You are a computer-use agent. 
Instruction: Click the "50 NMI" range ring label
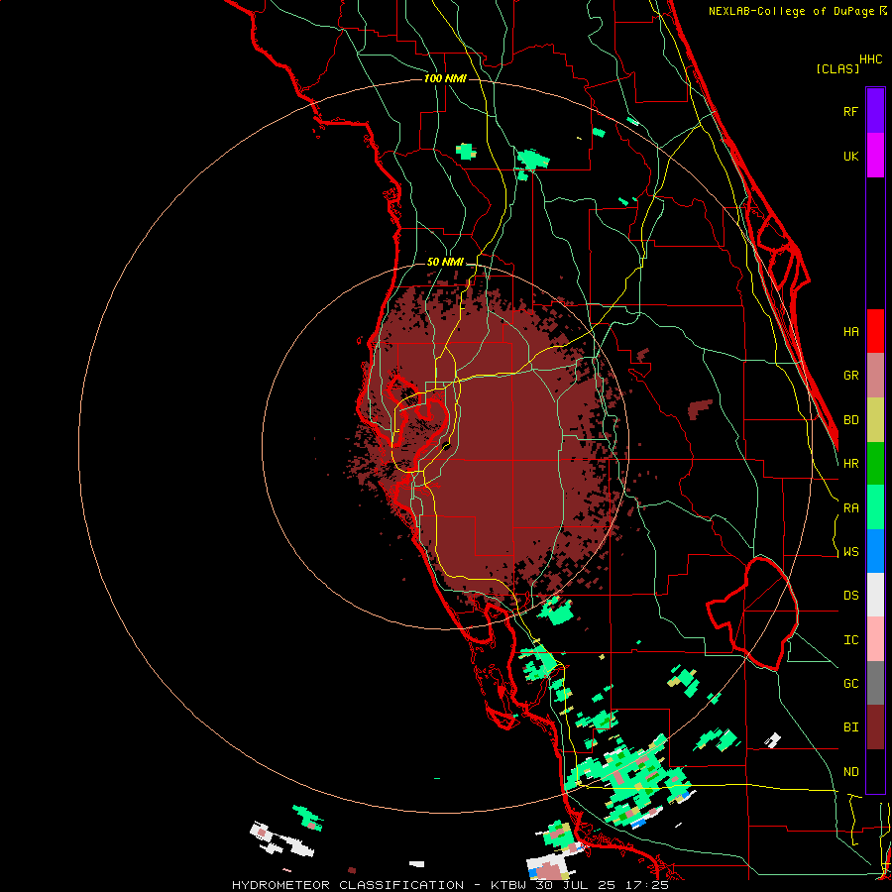click(445, 262)
